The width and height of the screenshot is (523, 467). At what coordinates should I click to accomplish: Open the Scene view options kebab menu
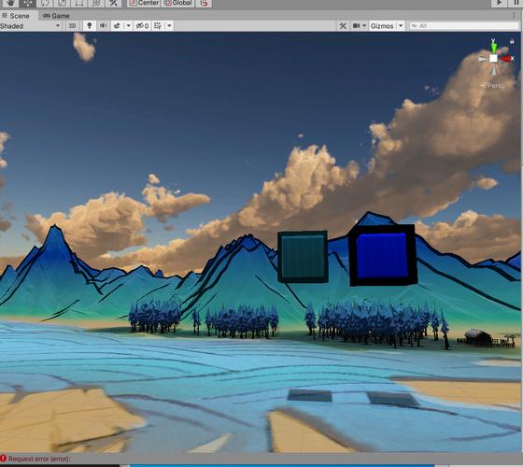coord(514,15)
